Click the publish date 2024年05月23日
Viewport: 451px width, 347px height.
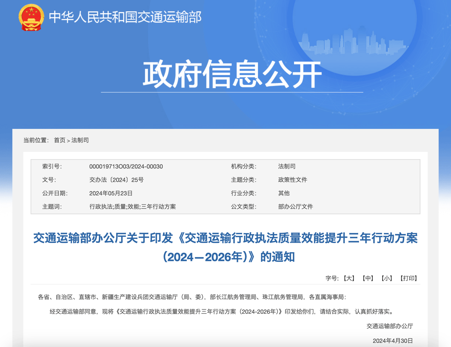point(111,193)
